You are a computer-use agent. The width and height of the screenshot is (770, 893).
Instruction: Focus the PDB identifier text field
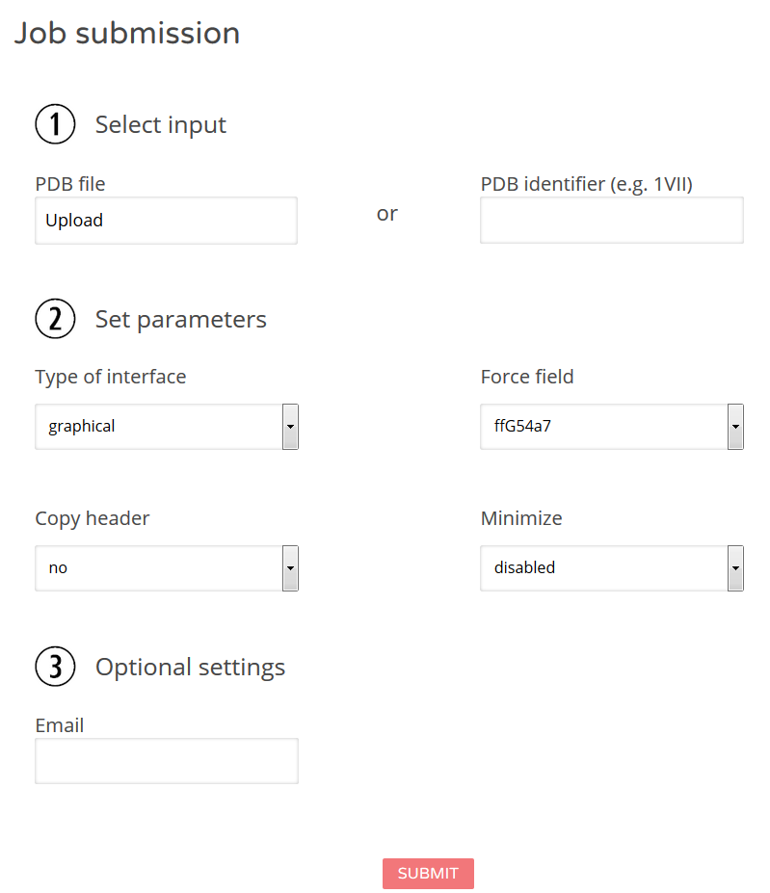[612, 221]
